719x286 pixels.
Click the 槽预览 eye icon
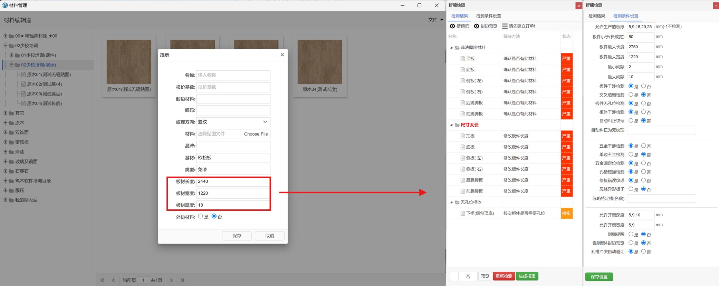pyautogui.click(x=452, y=26)
